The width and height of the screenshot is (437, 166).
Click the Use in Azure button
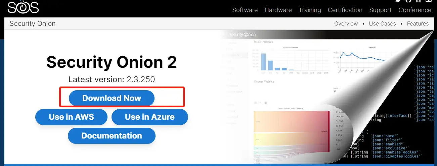pos(149,117)
